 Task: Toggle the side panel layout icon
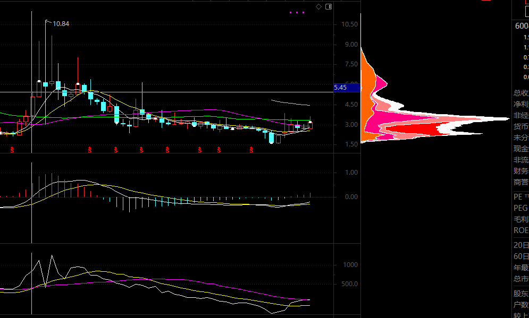pos(329,7)
